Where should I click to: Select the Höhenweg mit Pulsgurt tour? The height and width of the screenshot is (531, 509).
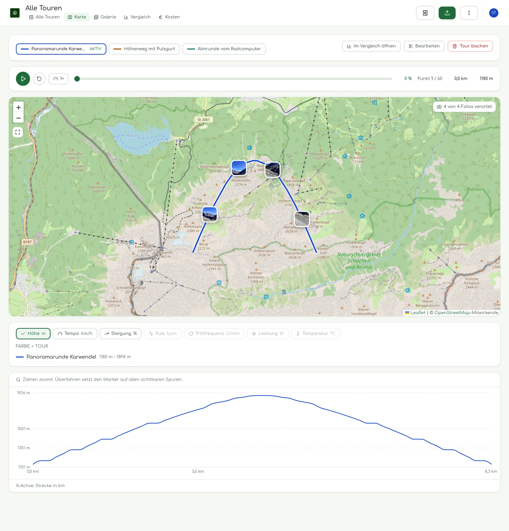(144, 49)
